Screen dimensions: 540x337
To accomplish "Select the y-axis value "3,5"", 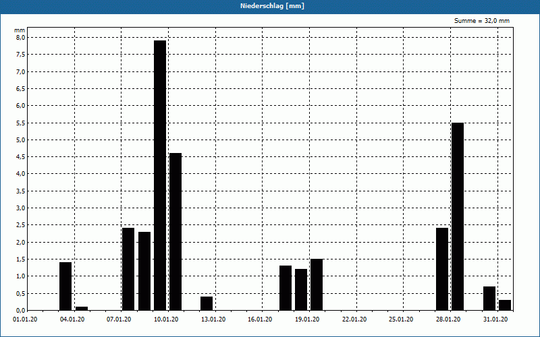I will [x=21, y=191].
